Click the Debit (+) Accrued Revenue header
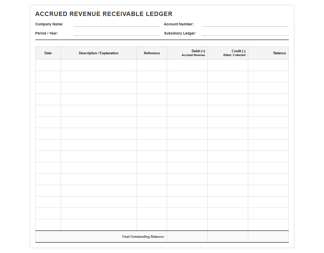The width and height of the screenshot is (324, 253). (187, 53)
